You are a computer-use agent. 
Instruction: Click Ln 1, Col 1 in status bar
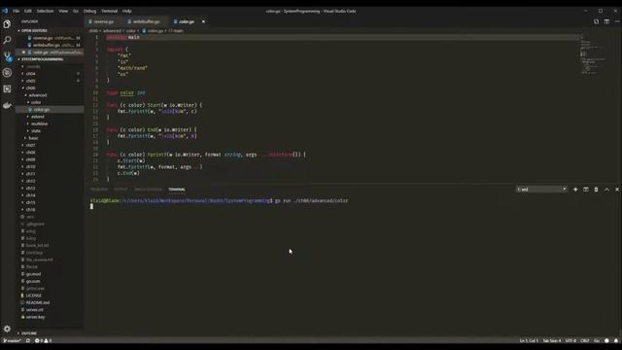pos(529,340)
